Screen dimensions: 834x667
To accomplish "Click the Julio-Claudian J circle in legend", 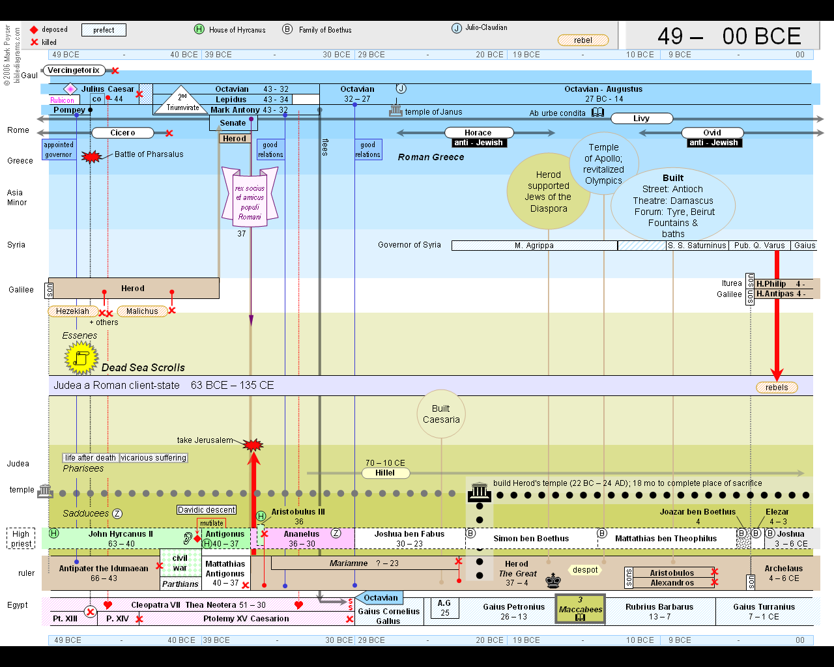I will pyautogui.click(x=457, y=28).
